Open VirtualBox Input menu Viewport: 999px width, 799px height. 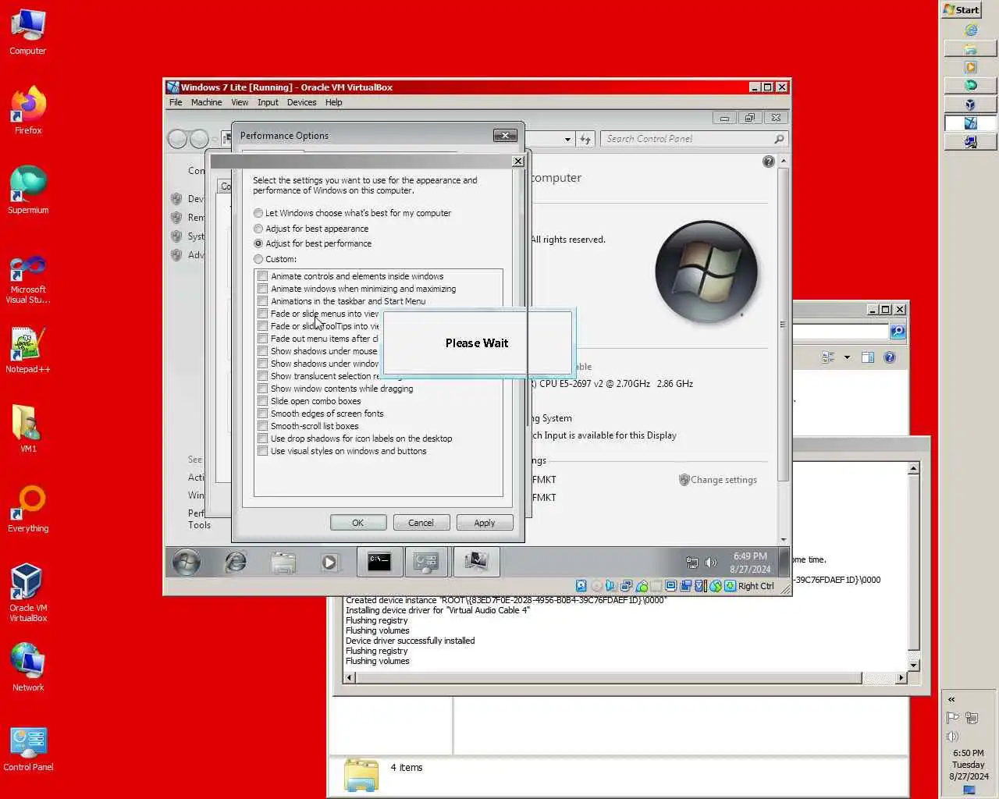[x=268, y=102]
